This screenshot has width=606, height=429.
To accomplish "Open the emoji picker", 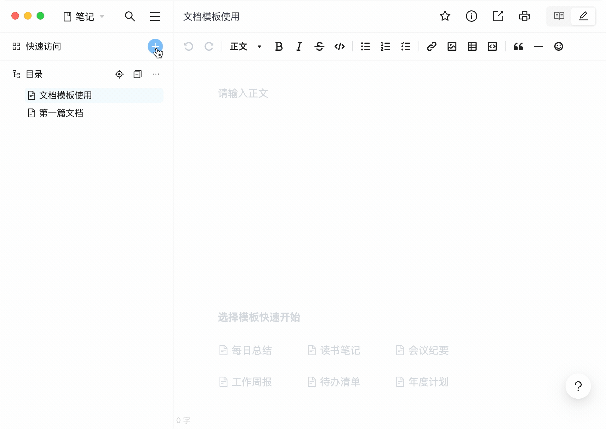I will click(559, 47).
